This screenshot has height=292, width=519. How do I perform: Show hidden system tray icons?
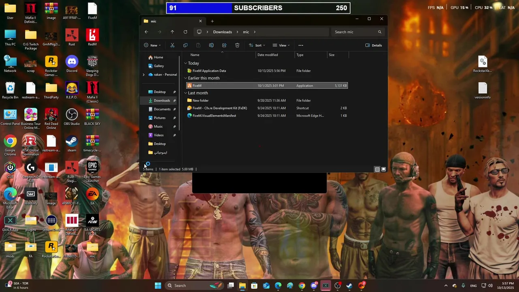(446, 286)
